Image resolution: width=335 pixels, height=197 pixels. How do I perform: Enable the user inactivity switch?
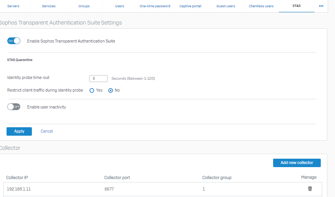[14, 107]
